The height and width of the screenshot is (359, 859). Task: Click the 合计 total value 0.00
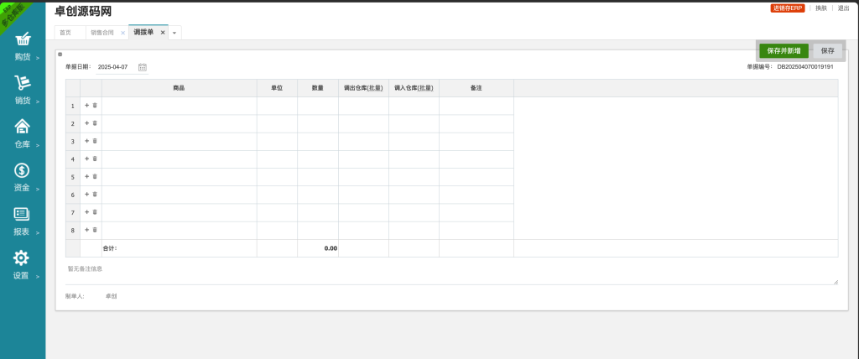click(x=331, y=248)
